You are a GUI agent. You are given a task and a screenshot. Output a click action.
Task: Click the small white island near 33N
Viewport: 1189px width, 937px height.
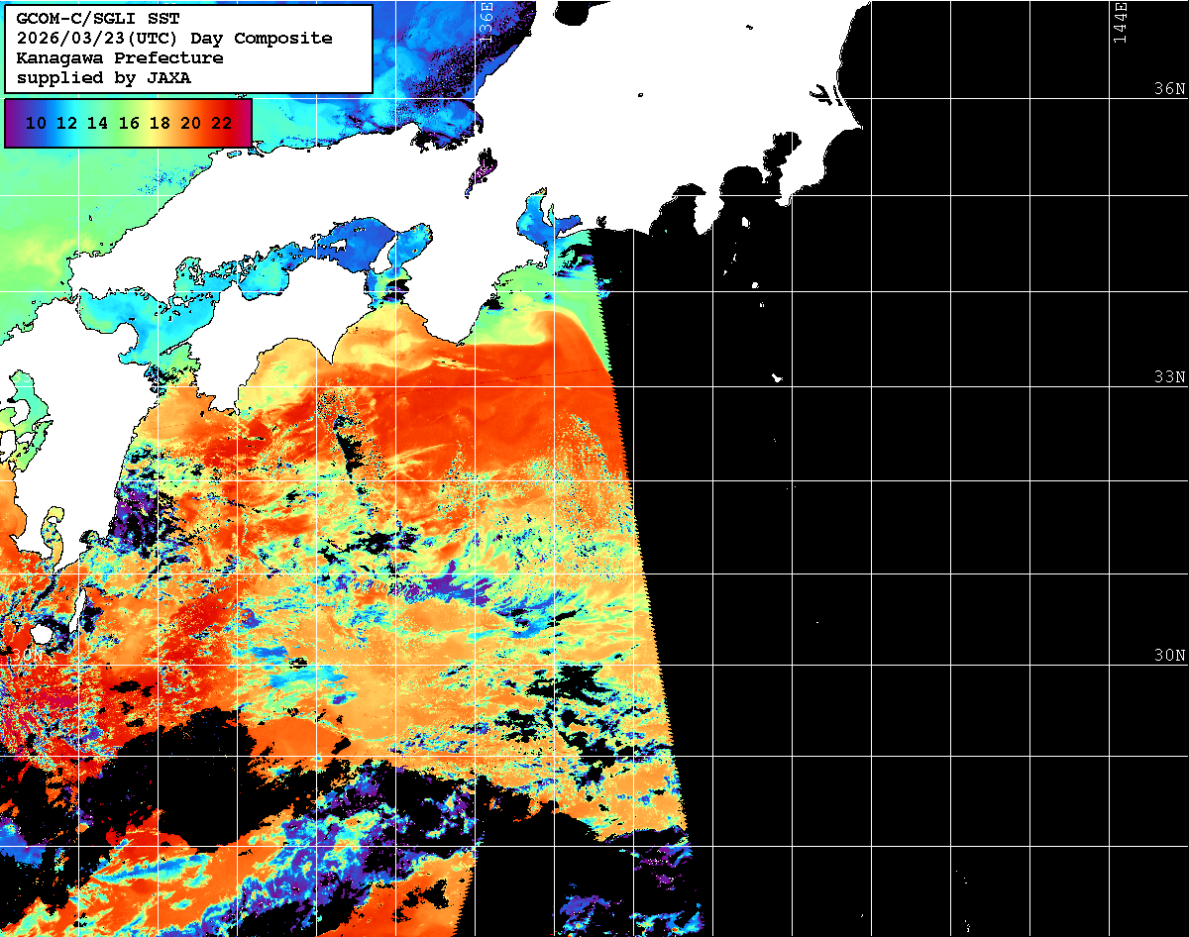point(777,377)
